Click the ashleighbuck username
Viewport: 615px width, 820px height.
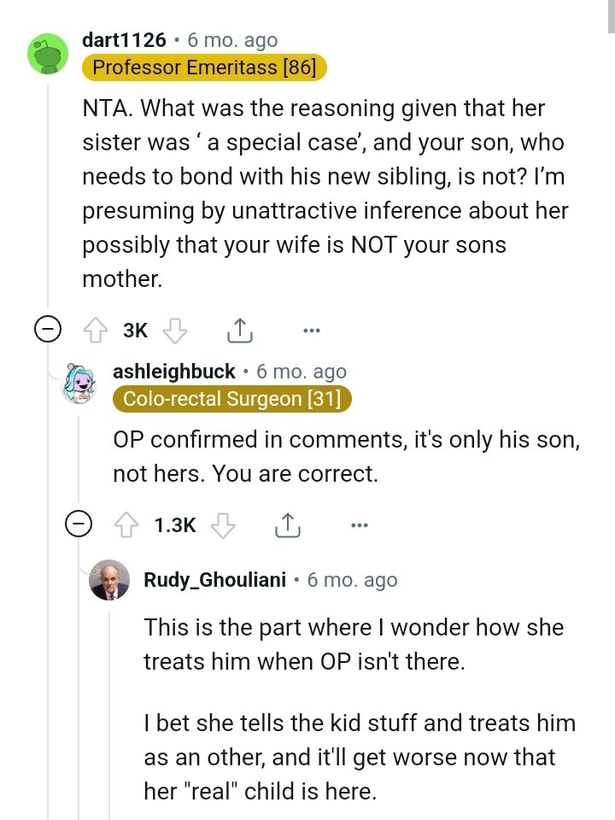[174, 372]
